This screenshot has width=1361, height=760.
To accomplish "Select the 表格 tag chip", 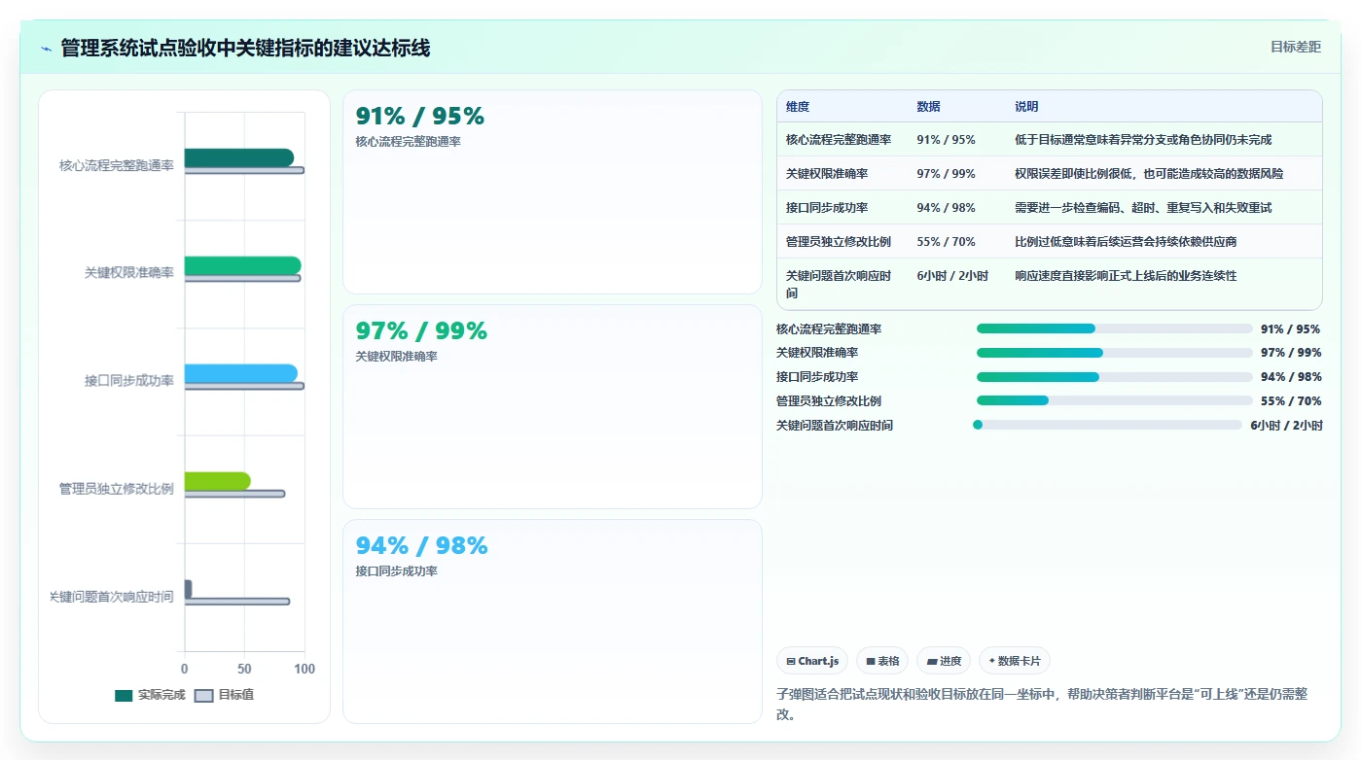I will point(882,661).
